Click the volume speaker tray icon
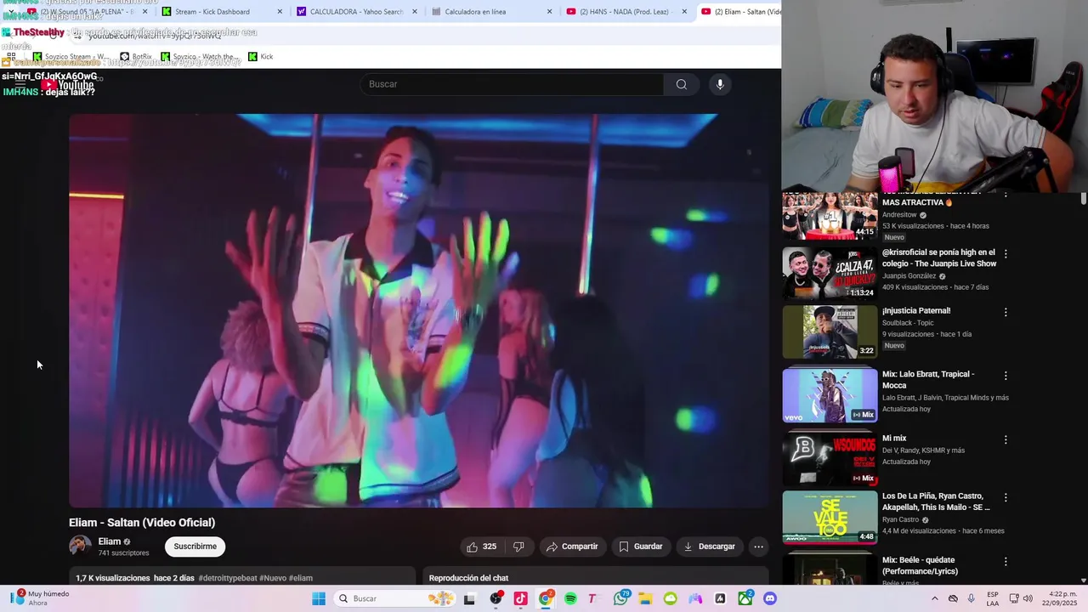 (1027, 598)
